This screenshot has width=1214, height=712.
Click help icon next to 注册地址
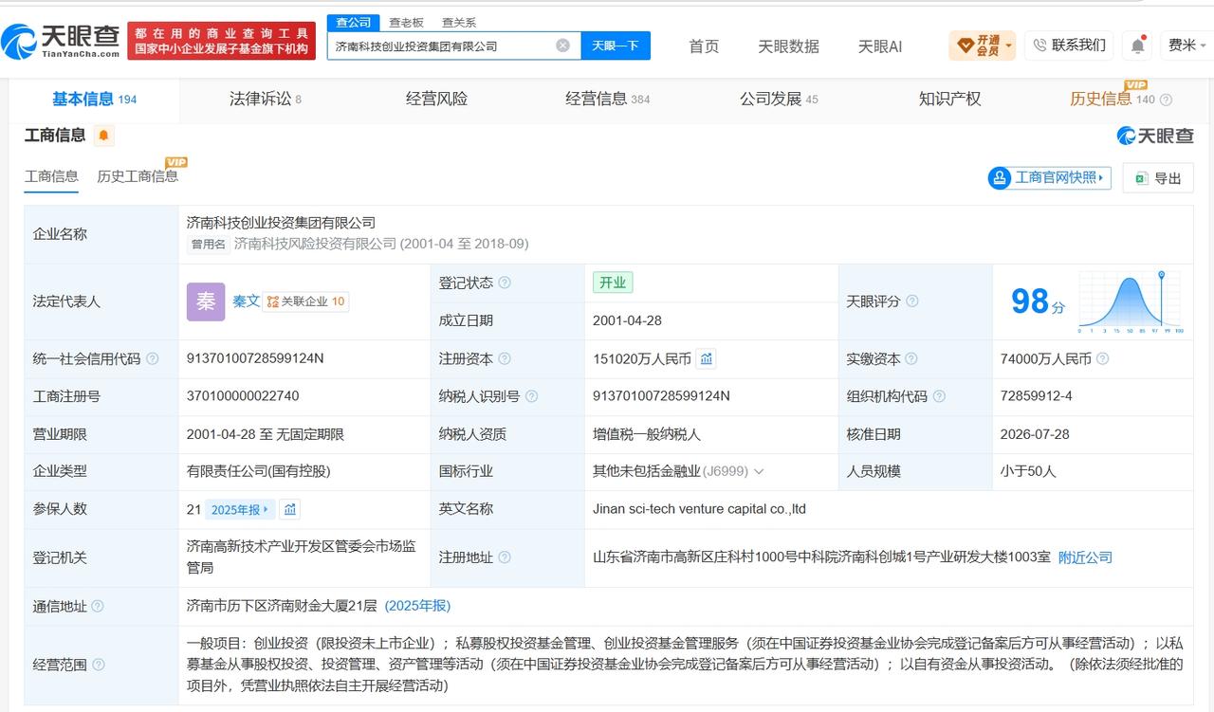point(505,557)
